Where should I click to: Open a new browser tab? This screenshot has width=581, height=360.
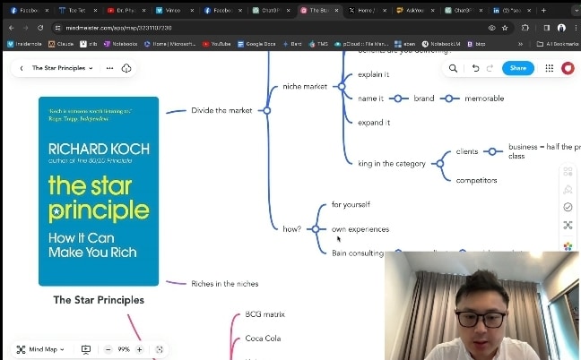543,11
